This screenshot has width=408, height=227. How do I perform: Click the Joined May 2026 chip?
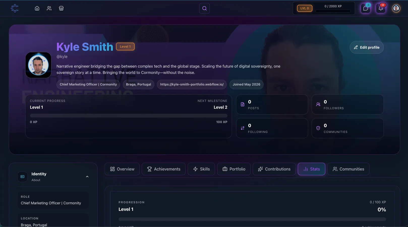(x=246, y=84)
